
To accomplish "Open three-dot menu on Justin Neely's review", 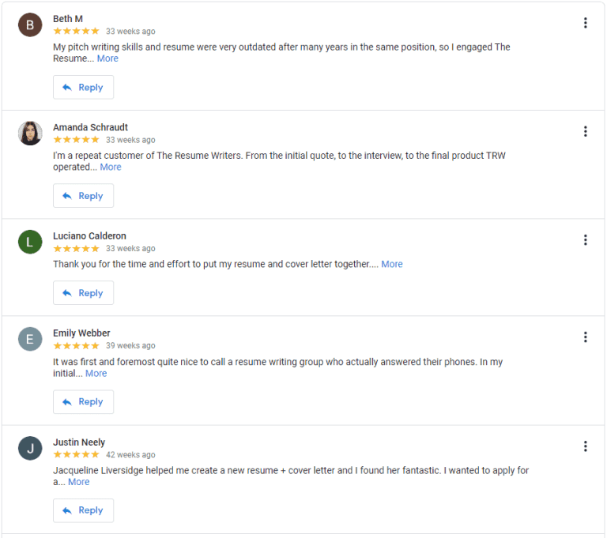I will tap(585, 446).
